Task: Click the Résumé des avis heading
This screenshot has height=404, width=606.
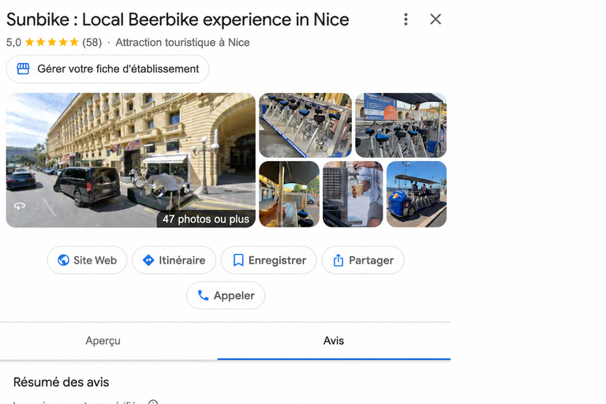Action: click(61, 383)
